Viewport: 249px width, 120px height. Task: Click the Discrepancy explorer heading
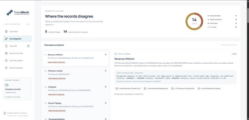point(54,45)
